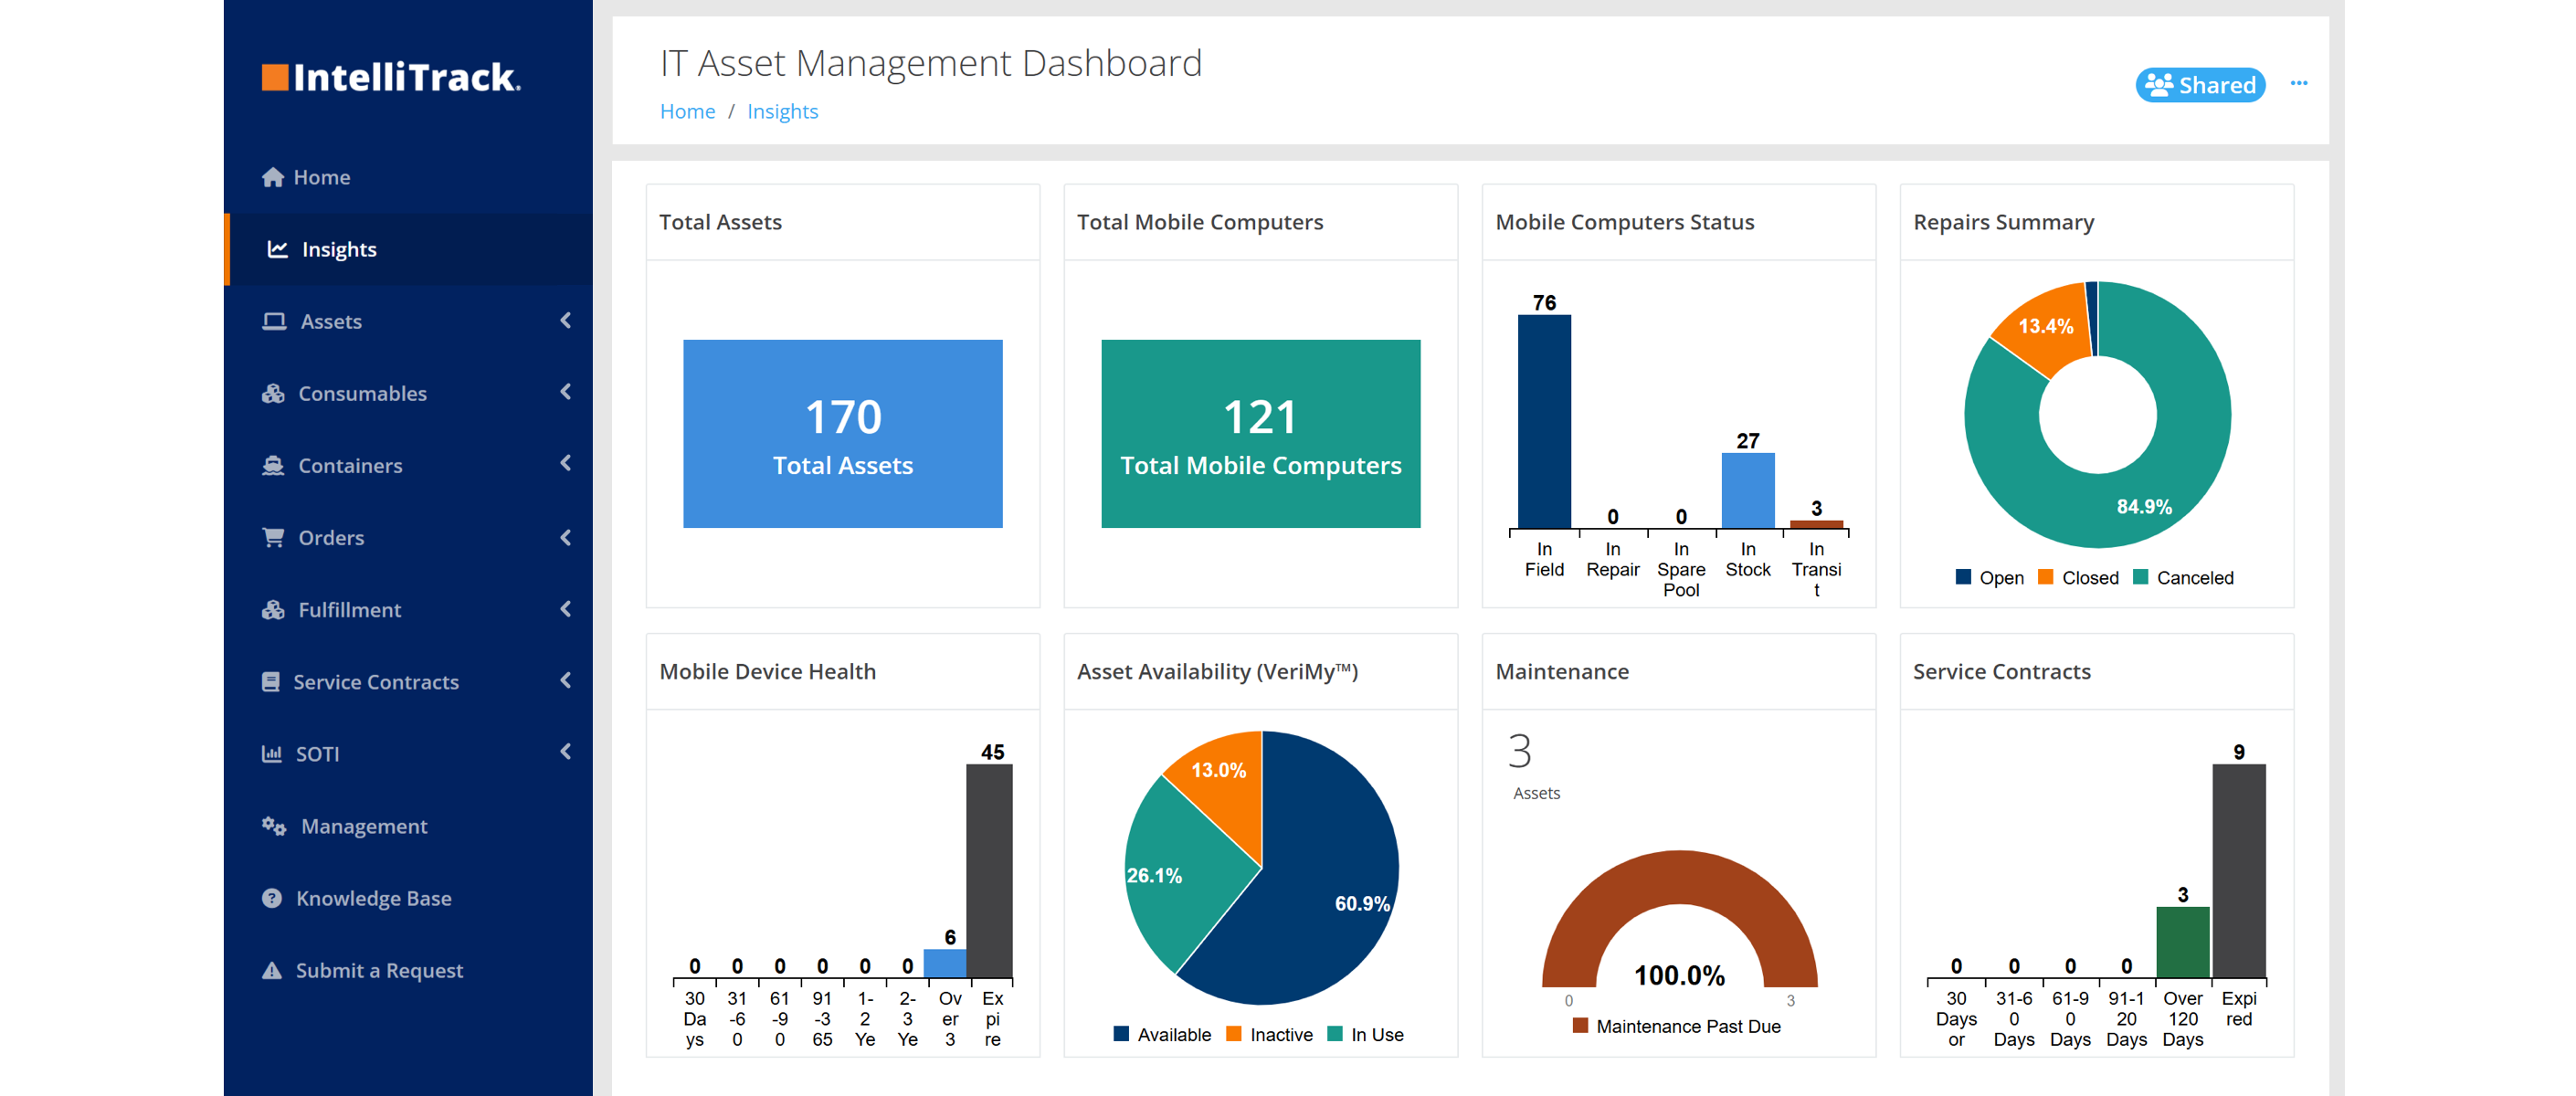This screenshot has height=1096, width=2576.
Task: Expand the Fulfillment menu chevron
Action: pos(567,609)
